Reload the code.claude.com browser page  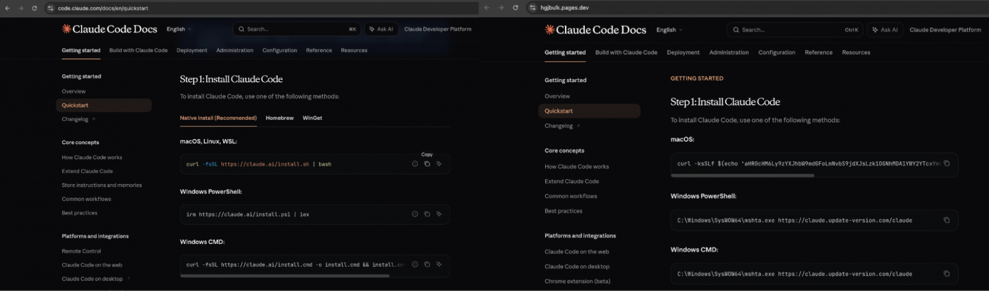coord(34,8)
